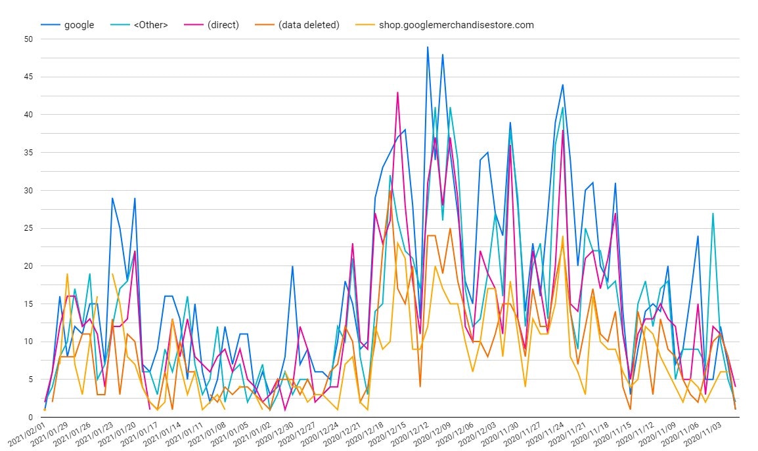Click the 2021/01/05 x-axis date label
The image size is (758, 451).
[230, 434]
